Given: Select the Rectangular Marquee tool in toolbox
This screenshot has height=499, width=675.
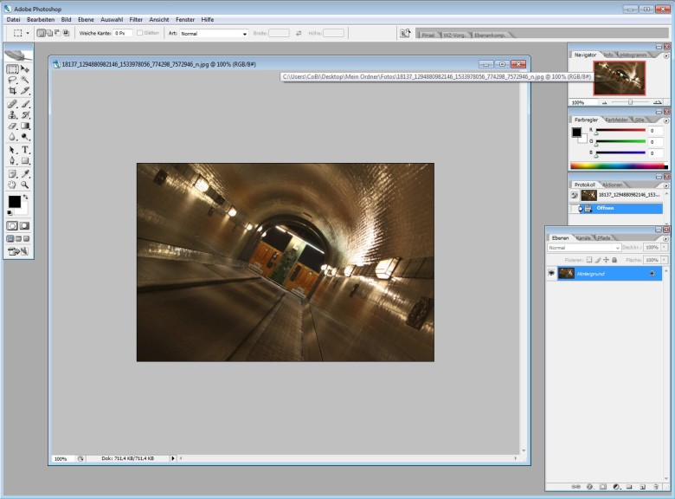Looking at the screenshot, I should click(12, 69).
